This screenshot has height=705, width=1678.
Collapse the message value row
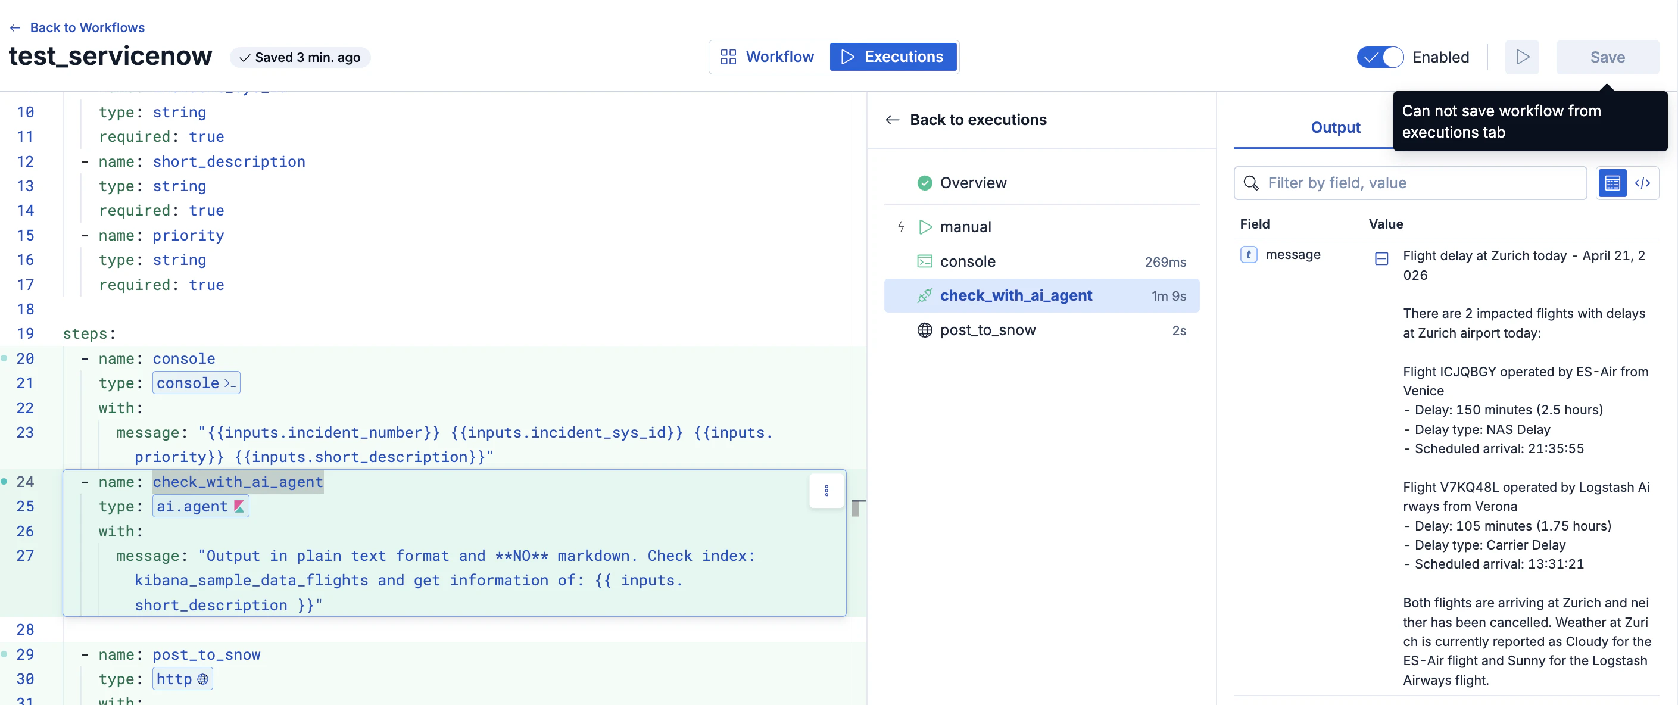1381,258
